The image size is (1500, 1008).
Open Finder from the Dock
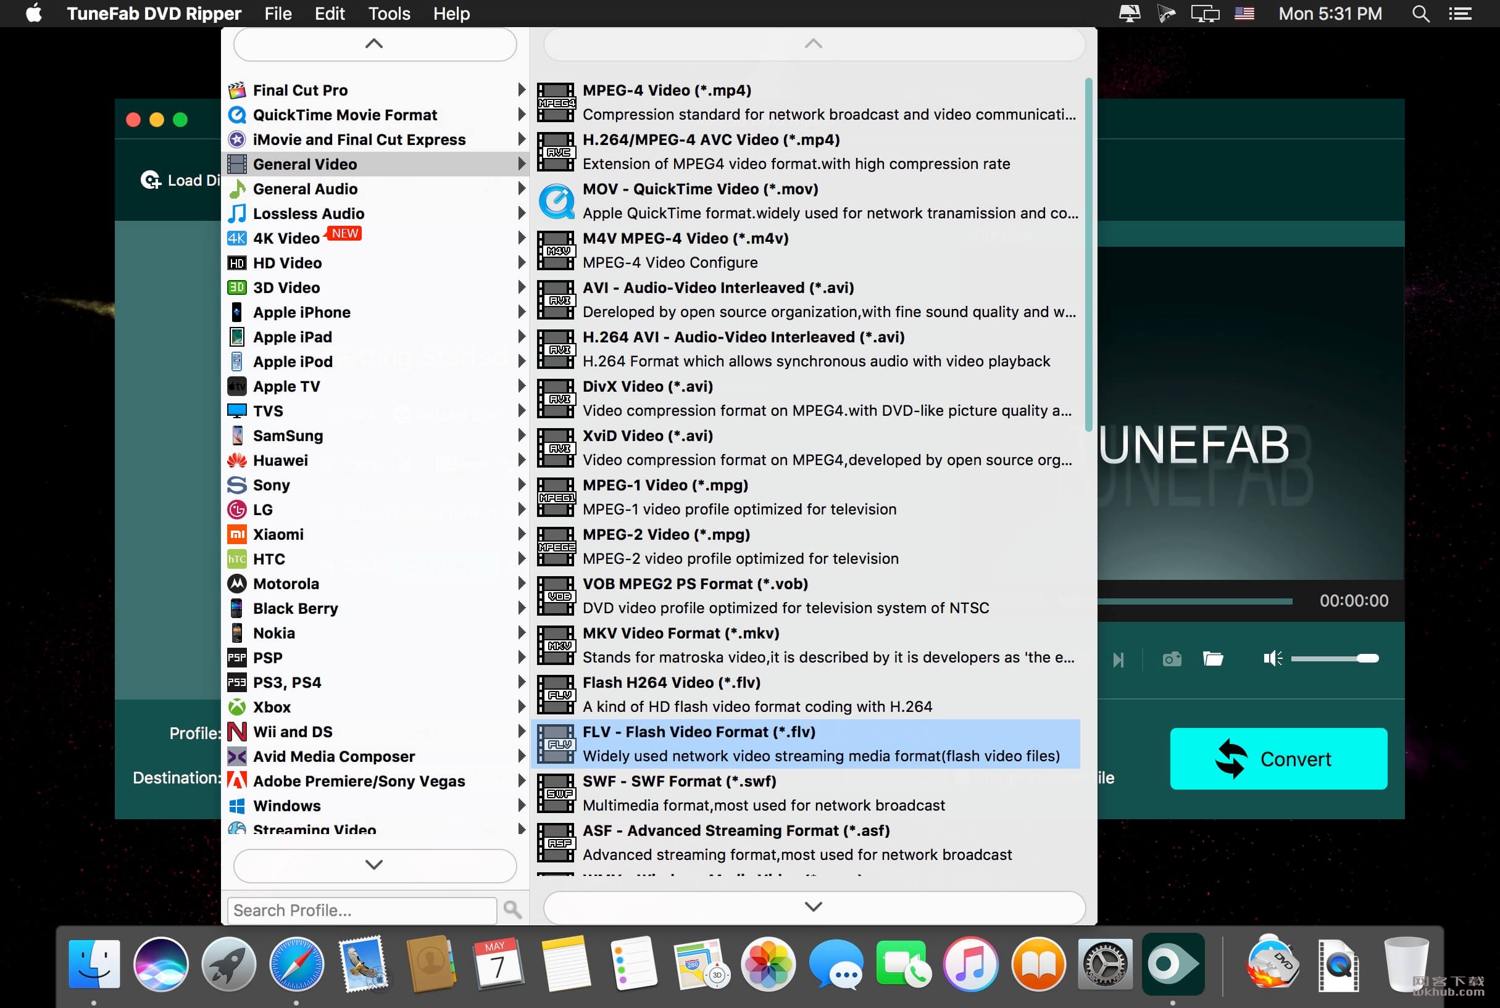[94, 964]
